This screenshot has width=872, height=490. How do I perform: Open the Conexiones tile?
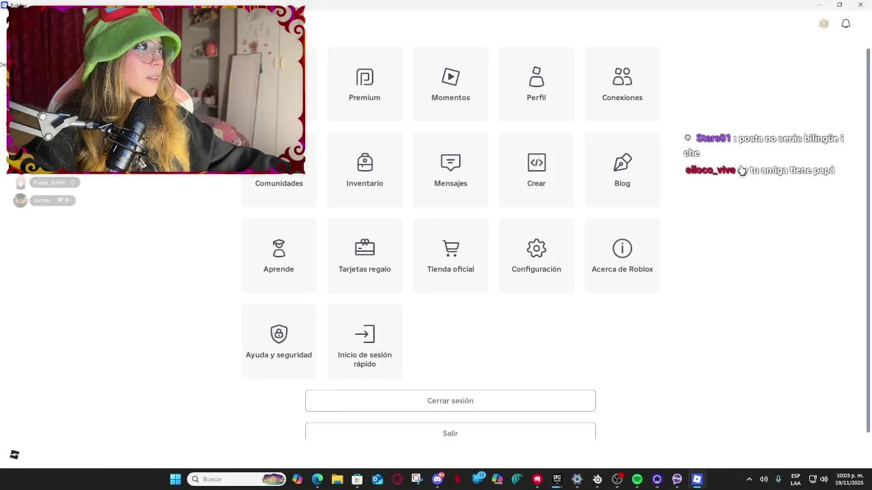click(x=622, y=84)
